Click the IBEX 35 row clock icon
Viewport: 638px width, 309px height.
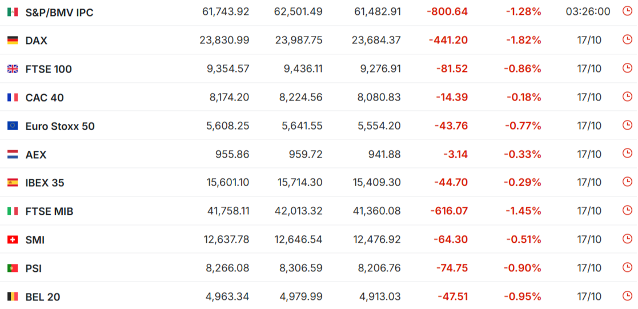(x=627, y=183)
